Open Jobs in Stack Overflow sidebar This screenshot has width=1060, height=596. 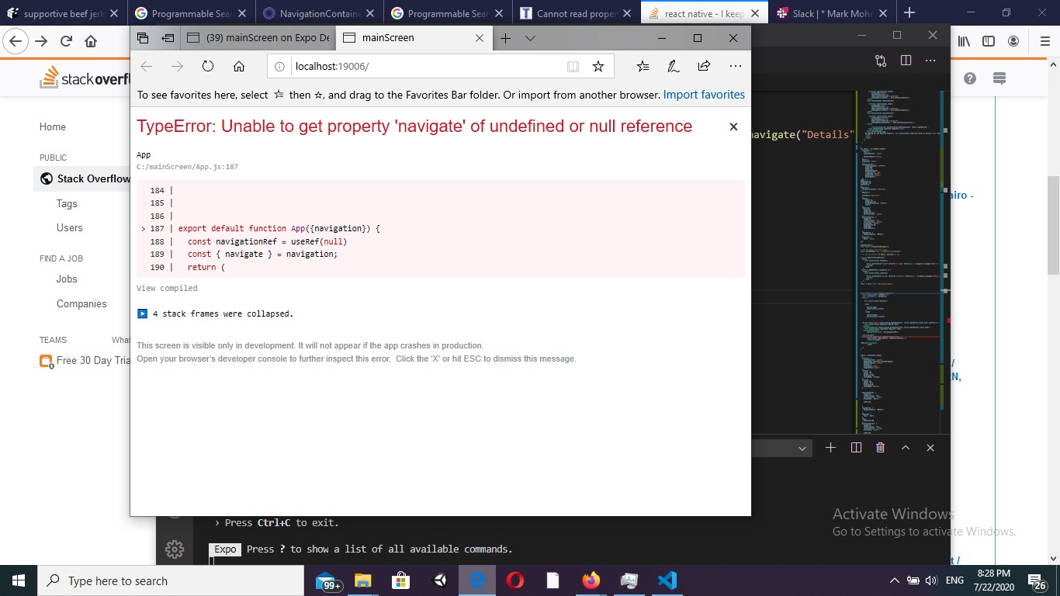pyautogui.click(x=67, y=279)
